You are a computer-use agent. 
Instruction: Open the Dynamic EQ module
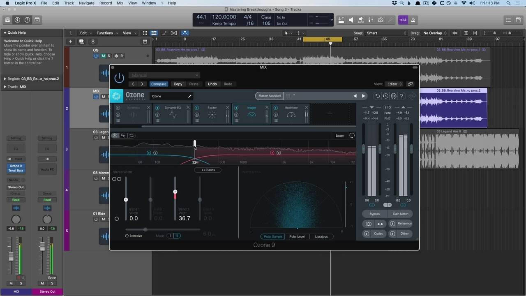pyautogui.click(x=173, y=114)
